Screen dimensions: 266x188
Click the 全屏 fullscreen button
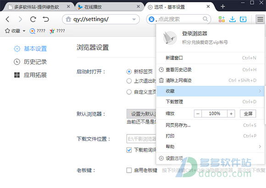[248, 113]
